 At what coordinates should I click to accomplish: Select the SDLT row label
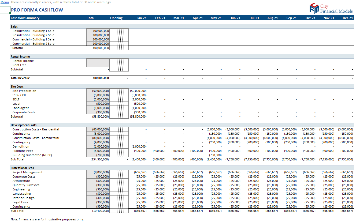(16, 99)
